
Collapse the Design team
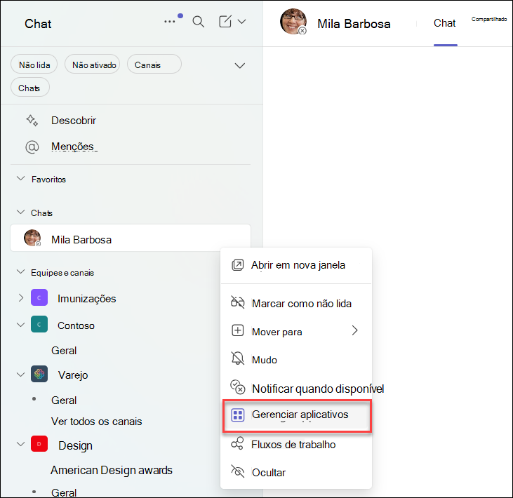[20, 445]
